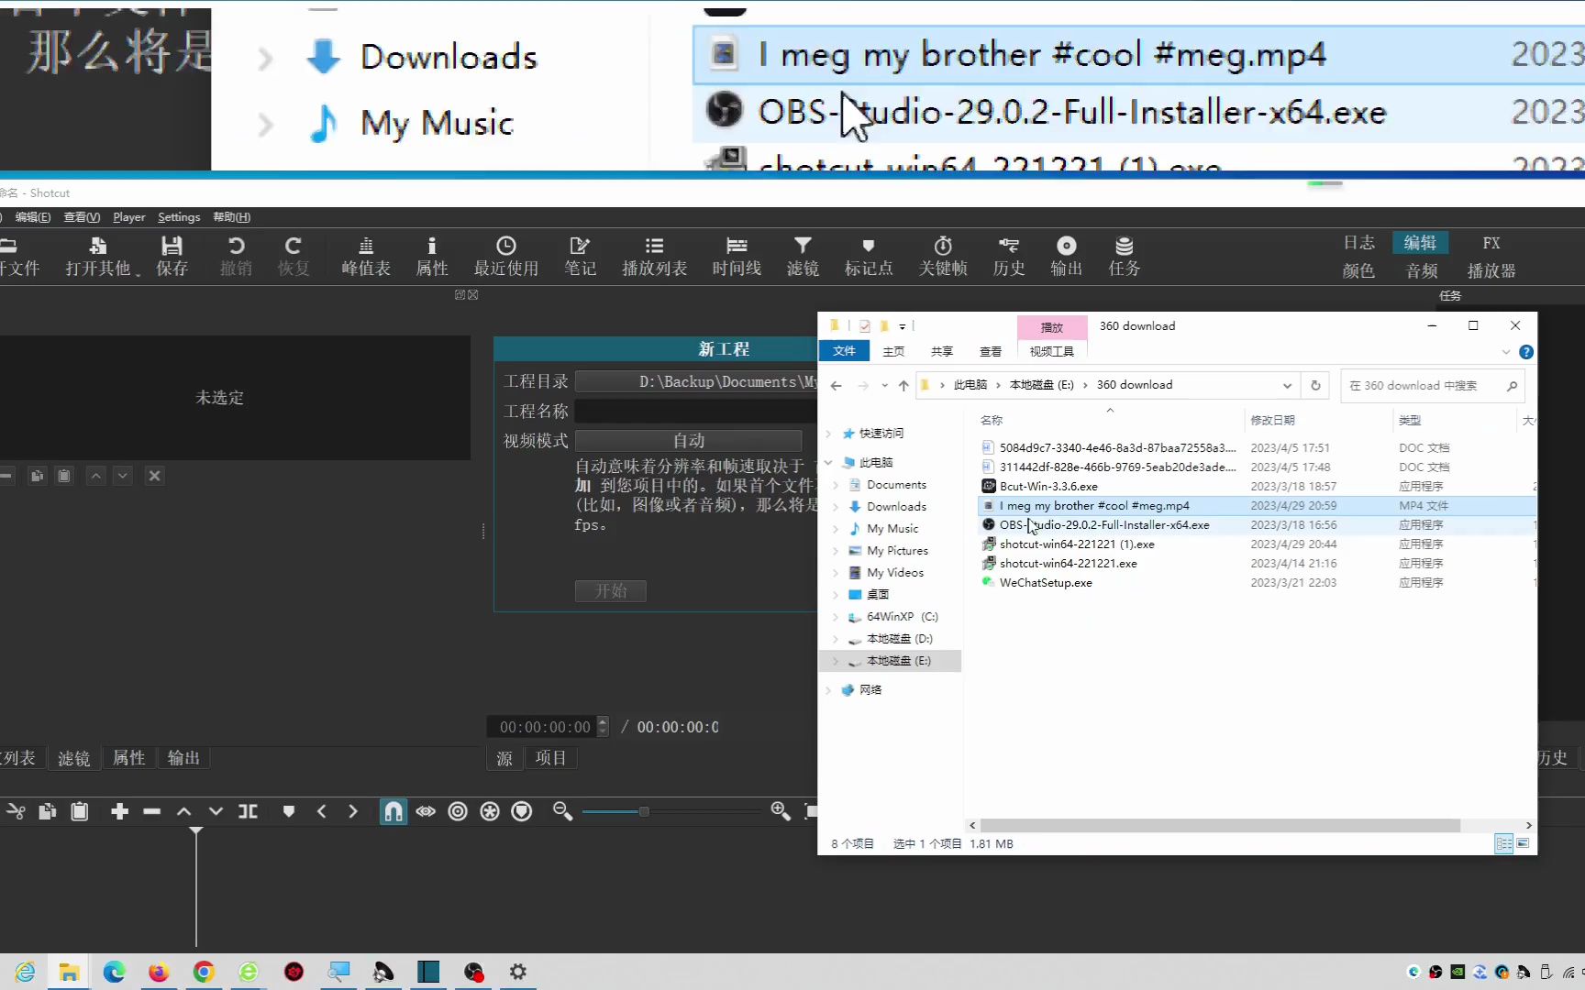This screenshot has height=990, width=1585.
Task: Click timeline zoom in magnifier
Action: [781, 811]
